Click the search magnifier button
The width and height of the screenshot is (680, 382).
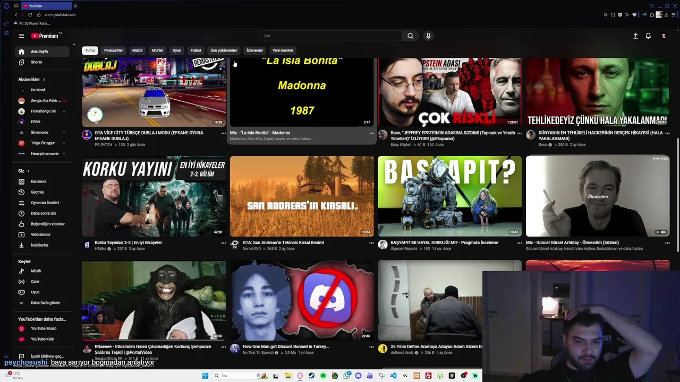(x=410, y=36)
